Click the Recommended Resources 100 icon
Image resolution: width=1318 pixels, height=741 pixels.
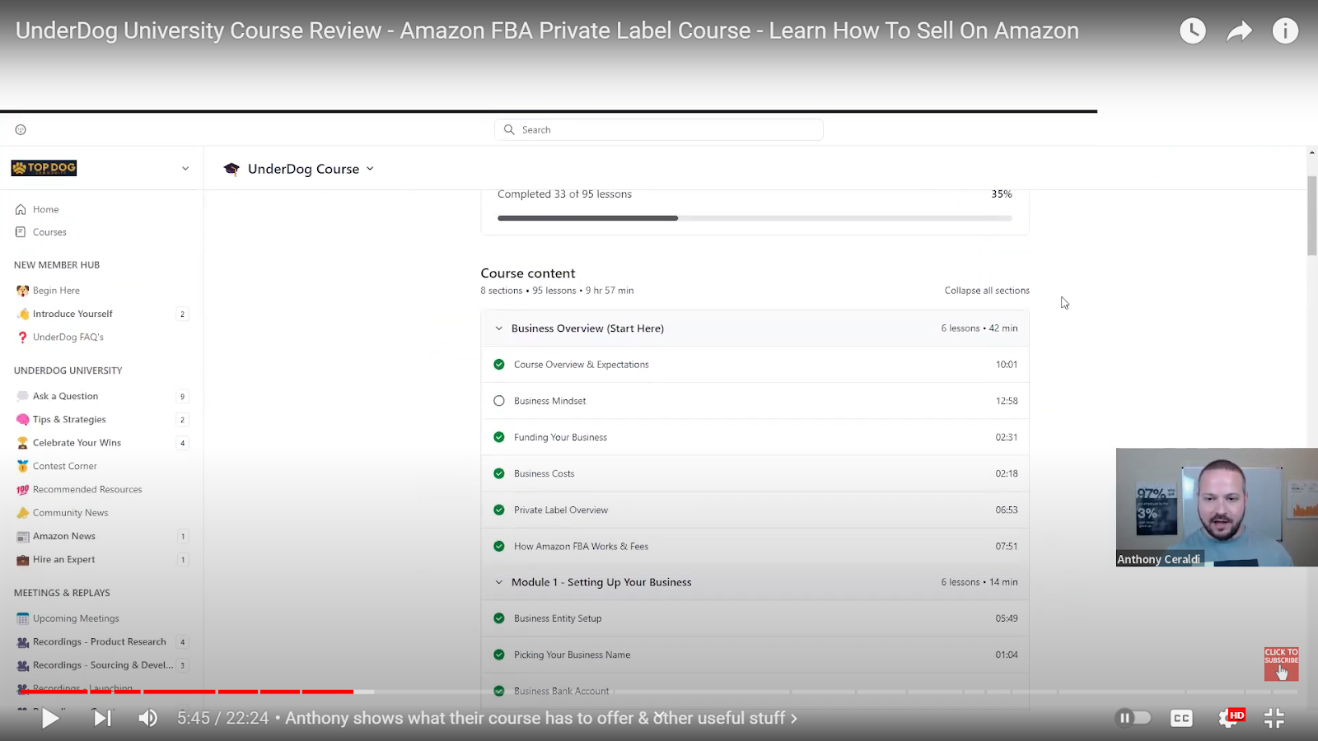(22, 490)
